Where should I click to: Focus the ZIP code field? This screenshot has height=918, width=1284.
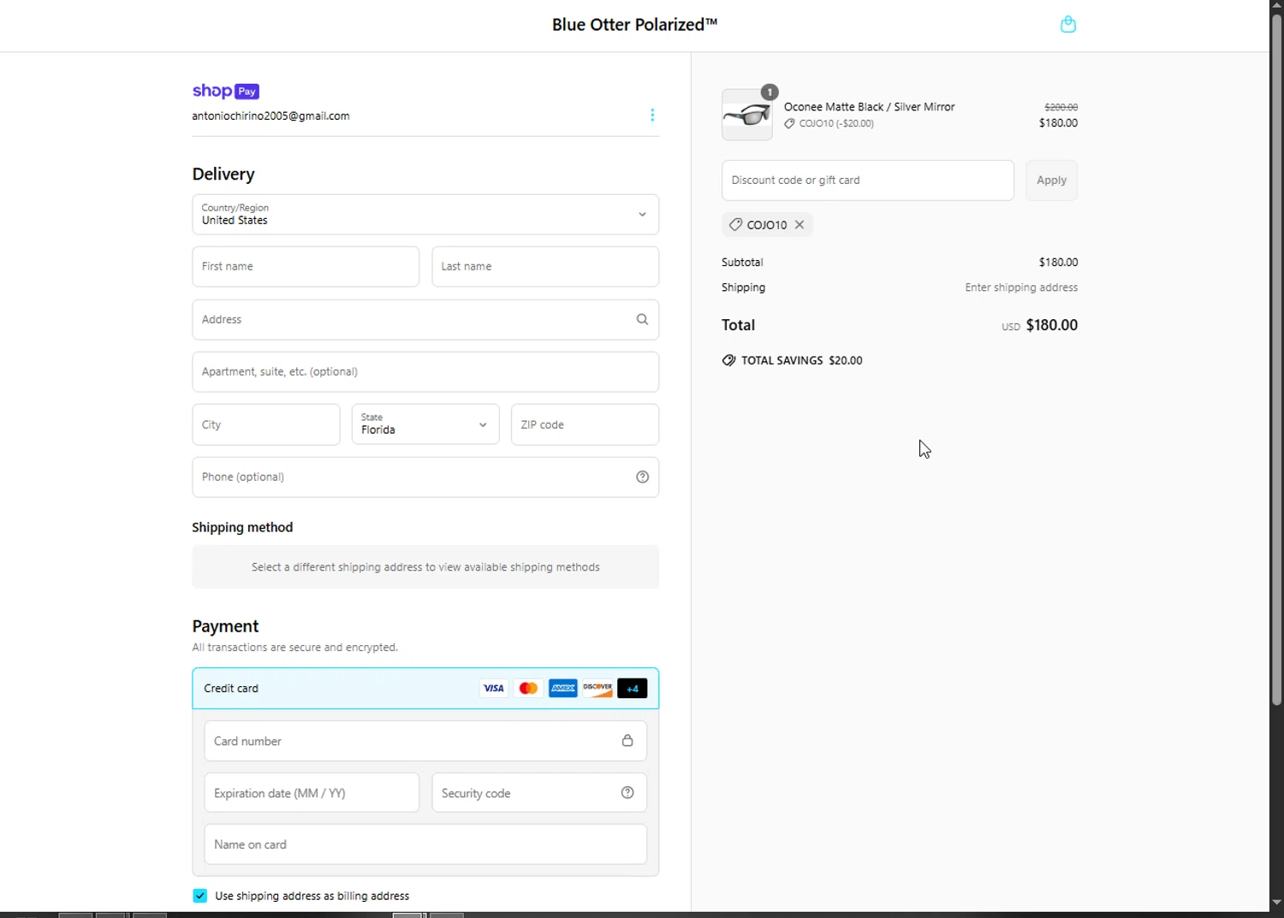[x=585, y=424]
